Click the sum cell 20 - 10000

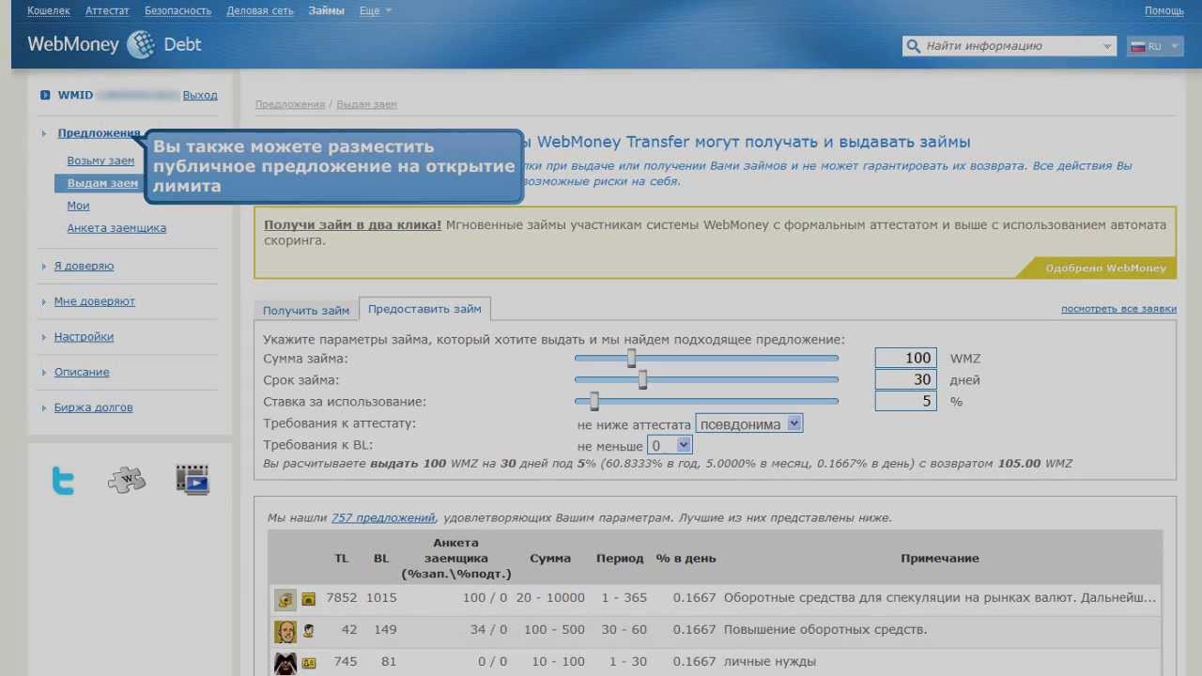(550, 598)
